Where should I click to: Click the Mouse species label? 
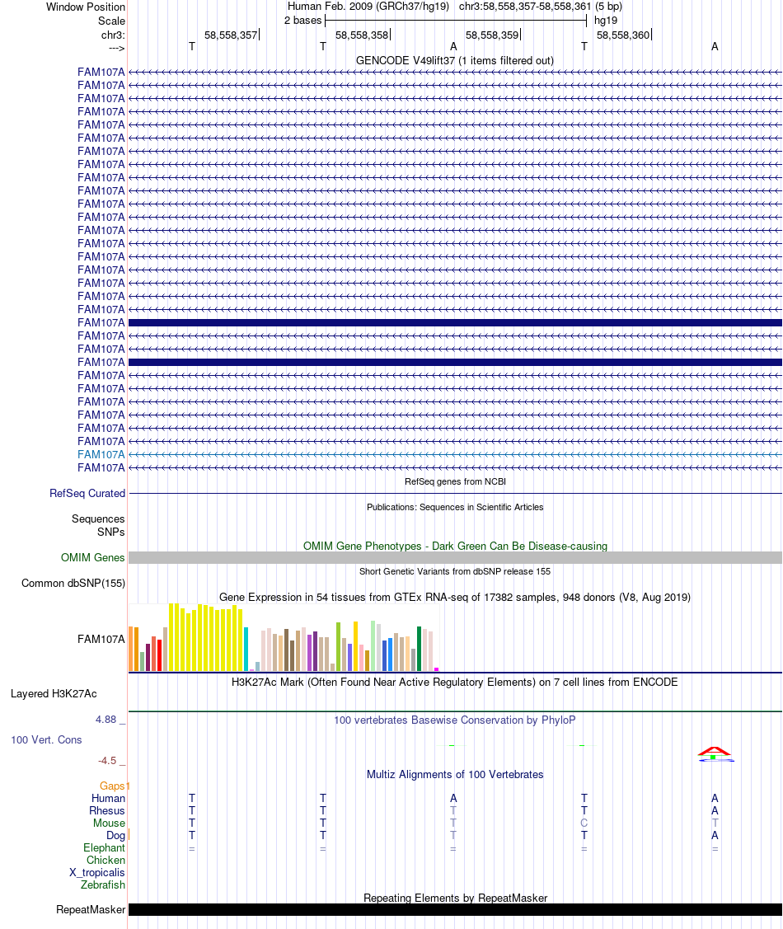click(x=109, y=823)
